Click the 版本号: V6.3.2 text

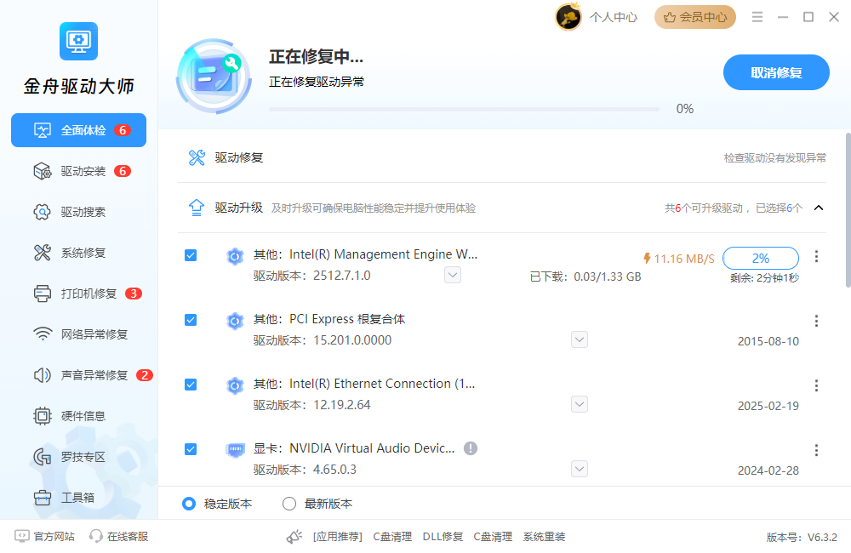[x=802, y=538]
